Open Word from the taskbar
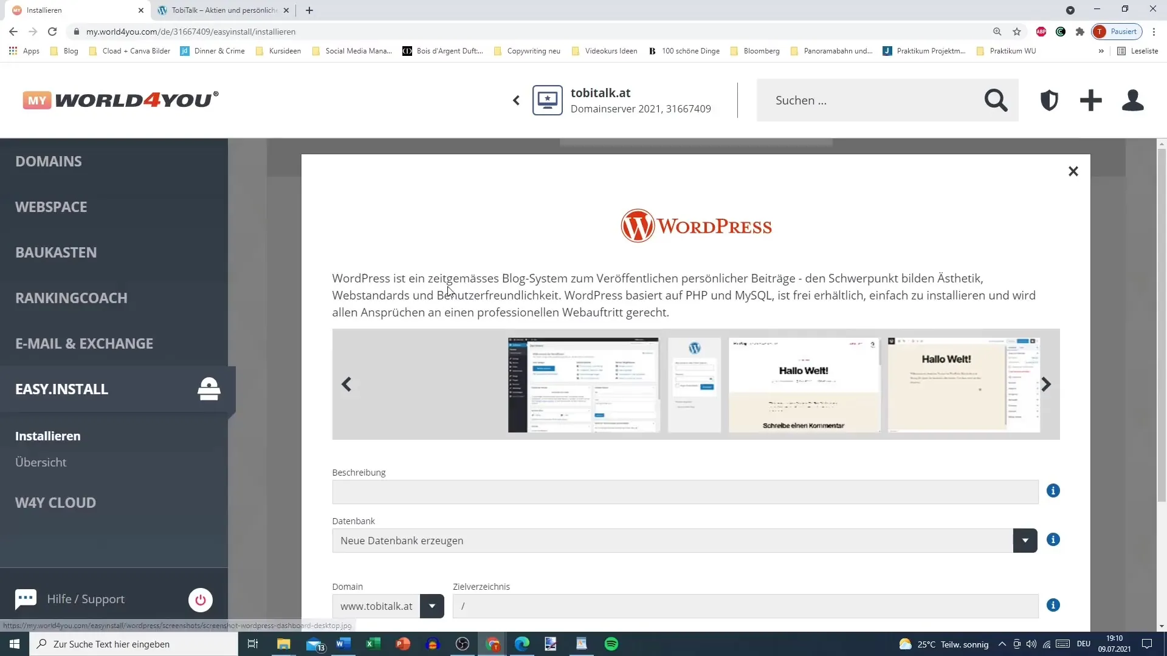Image resolution: width=1167 pixels, height=656 pixels. click(x=343, y=644)
